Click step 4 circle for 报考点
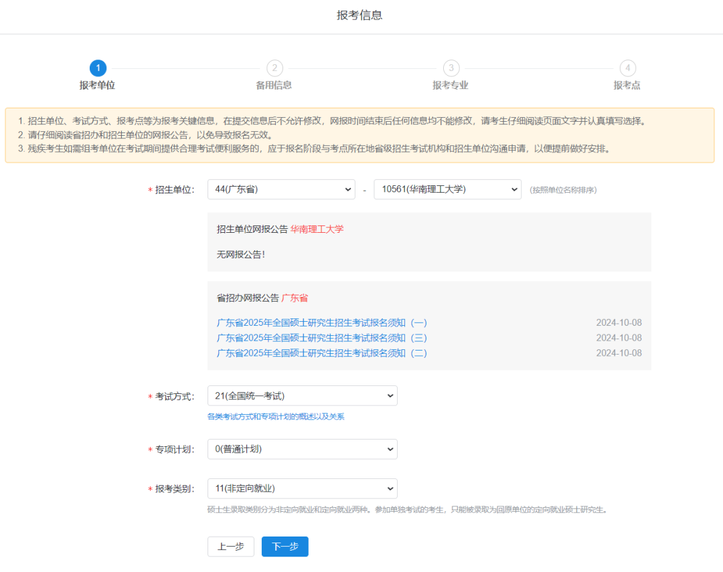Viewport: 723px width, 572px height. 627,68
